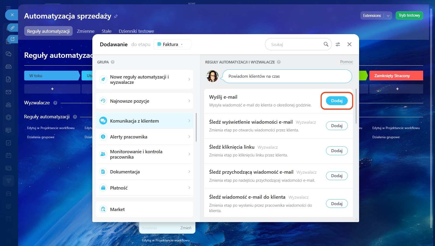Click the pin icon next to Automatyzacja sprzedaży

click(x=116, y=16)
